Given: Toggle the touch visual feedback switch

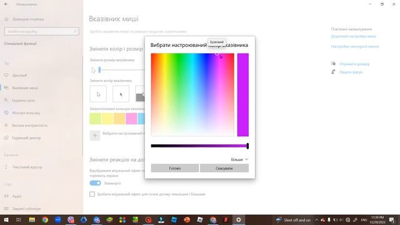Looking at the screenshot, I should pyautogui.click(x=95, y=183).
